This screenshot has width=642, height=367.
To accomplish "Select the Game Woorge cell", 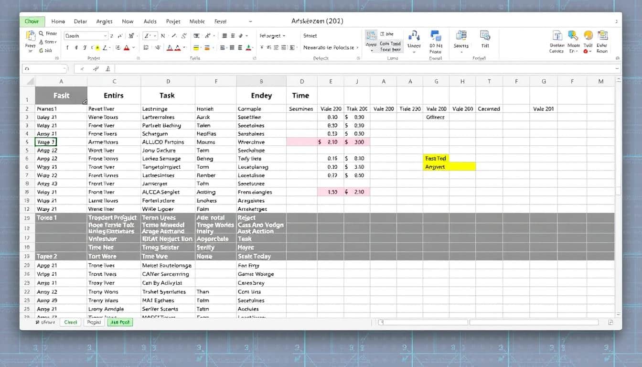I will point(261,274).
